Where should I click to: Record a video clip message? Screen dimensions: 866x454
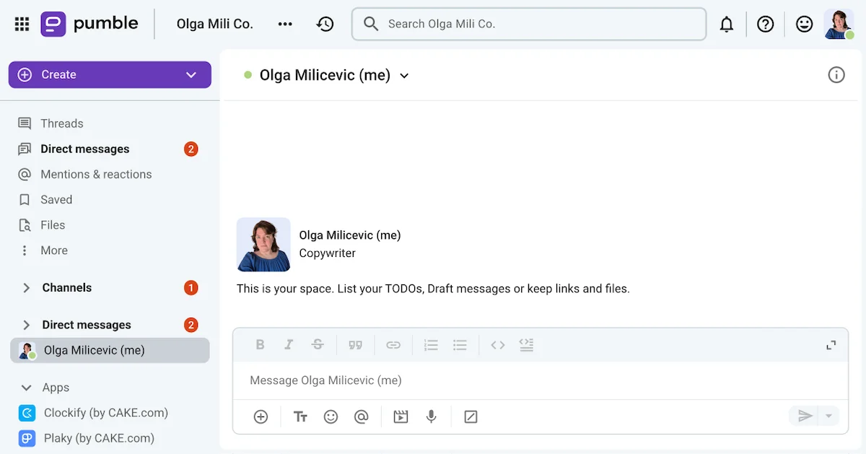coord(401,416)
